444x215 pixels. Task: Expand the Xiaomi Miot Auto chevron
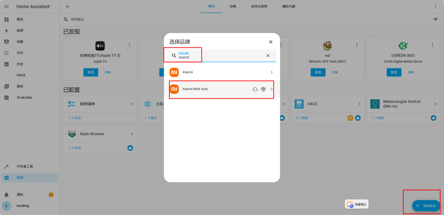[272, 89]
